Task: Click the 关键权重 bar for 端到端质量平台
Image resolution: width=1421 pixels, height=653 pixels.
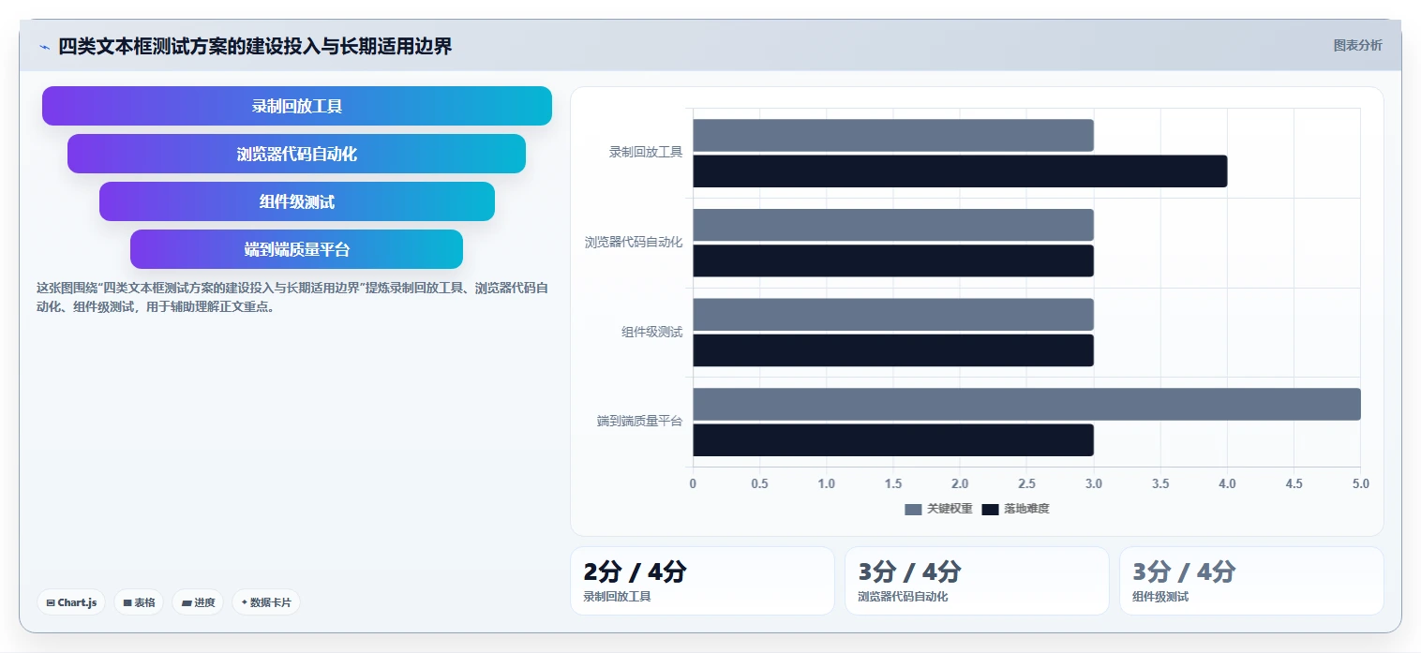Action: [x=1026, y=404]
